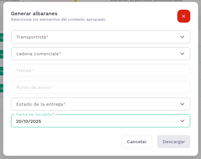Click the topmost green tag behind dialog
201x159 pixels.
pos(1,37)
